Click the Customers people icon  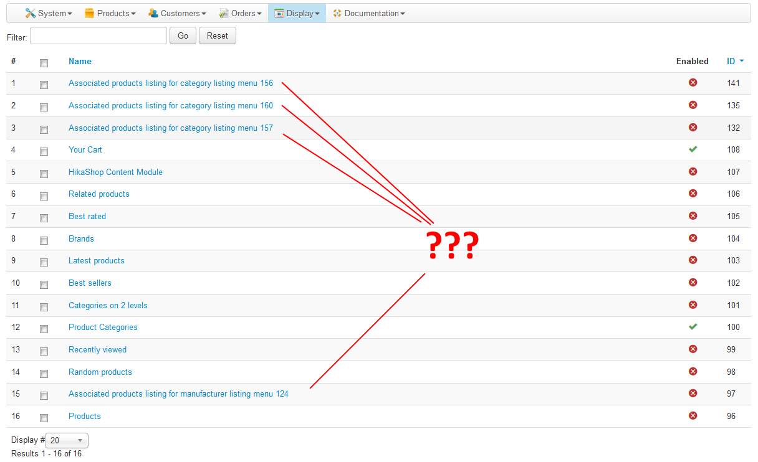[x=151, y=12]
